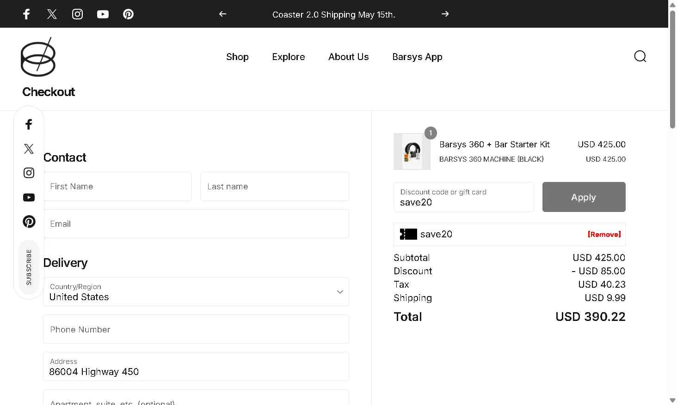The width and height of the screenshot is (677, 405).
Task: Click the Barsys 360 + Bar Starter Kit title
Action: pyautogui.click(x=494, y=145)
